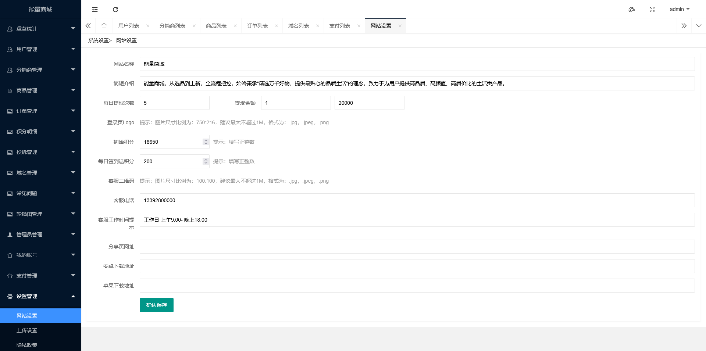Expand the 分销商管理 sidebar menu
Image resolution: width=706 pixels, height=351 pixels.
(x=40, y=70)
